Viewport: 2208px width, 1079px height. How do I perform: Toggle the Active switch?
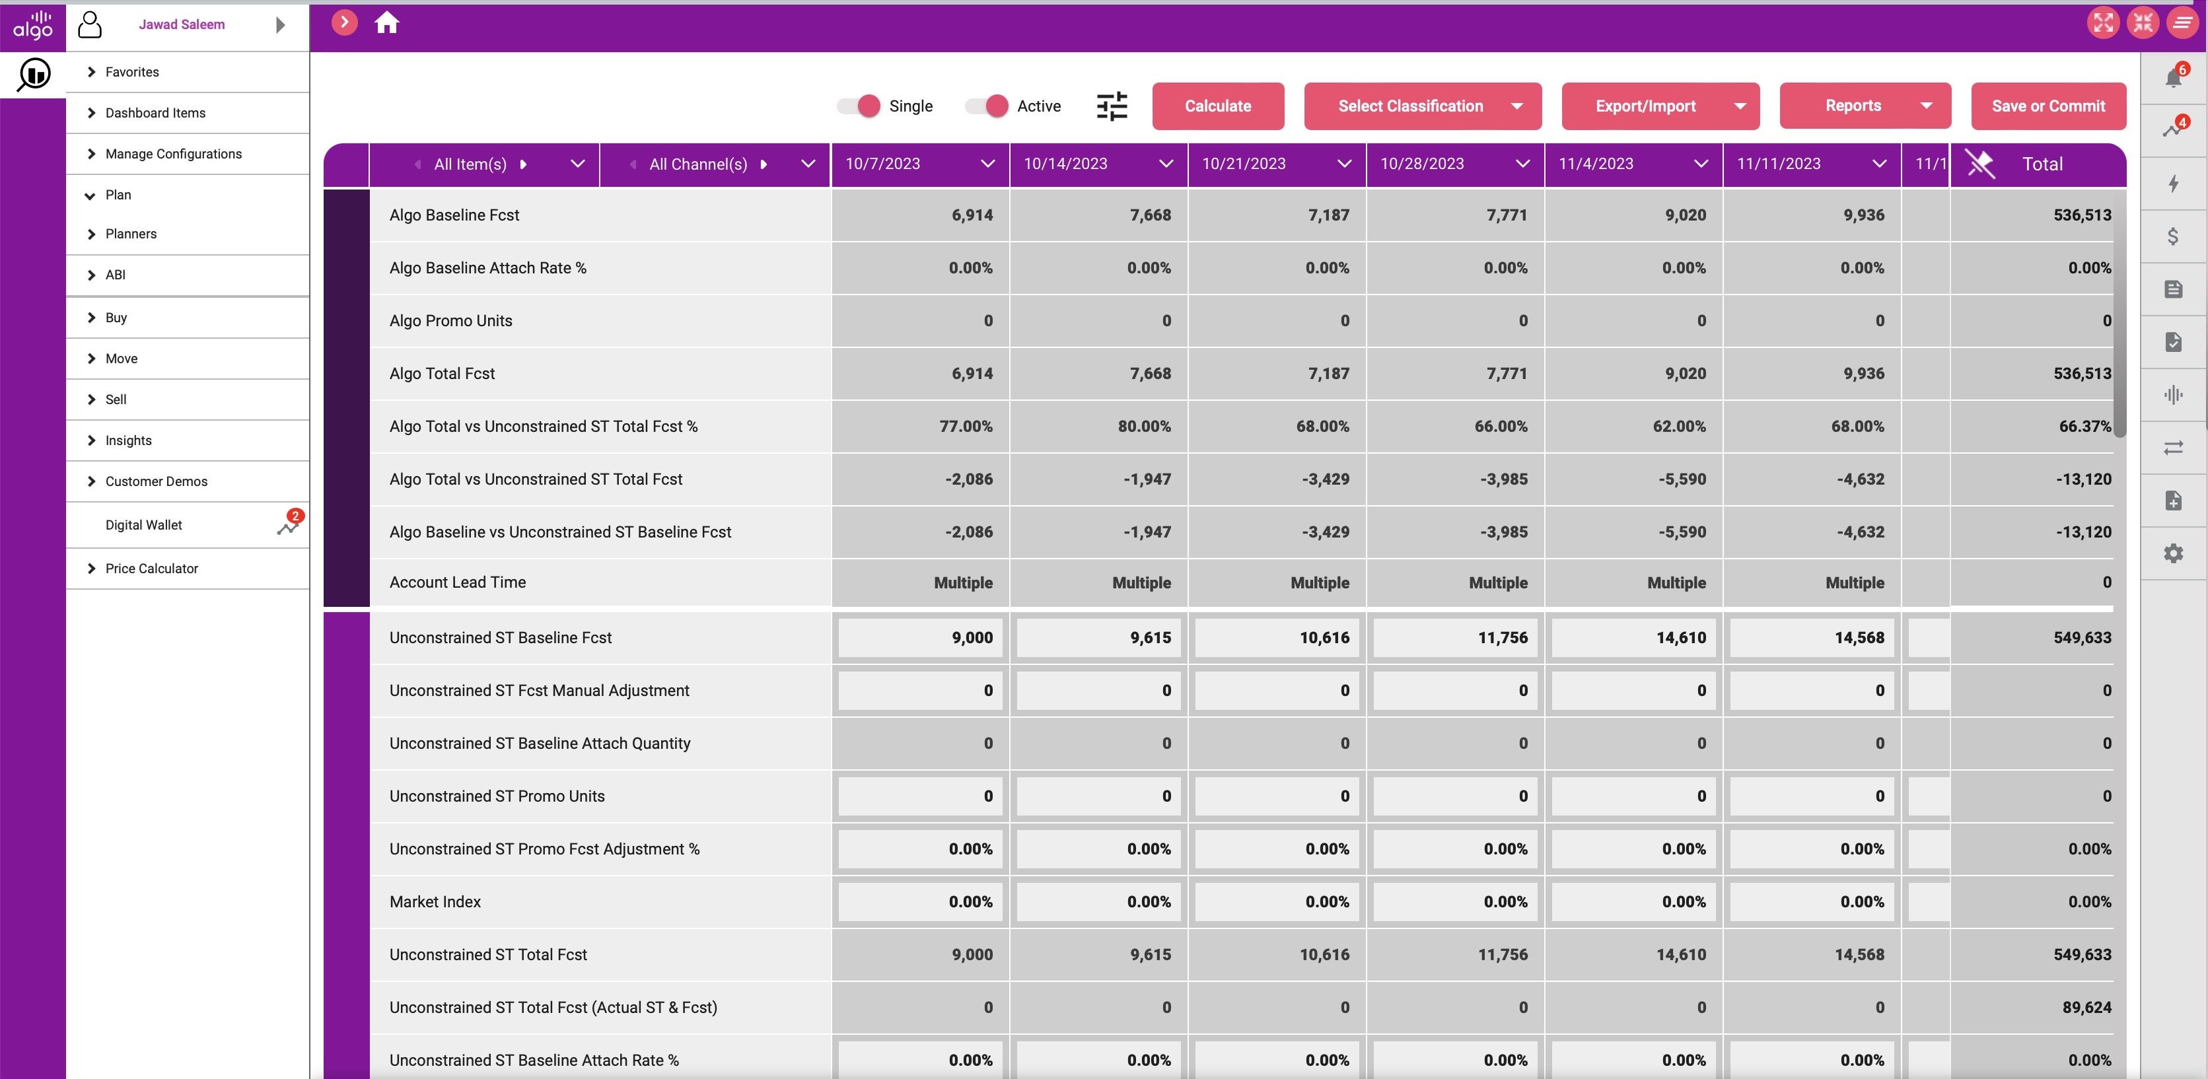pyautogui.click(x=987, y=106)
